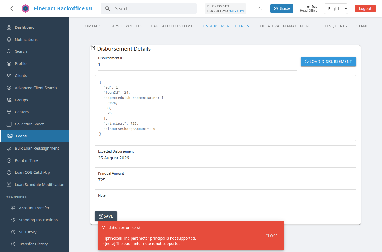Click the Transfer History clock icon
The height and width of the screenshot is (252, 382).
[13, 244]
